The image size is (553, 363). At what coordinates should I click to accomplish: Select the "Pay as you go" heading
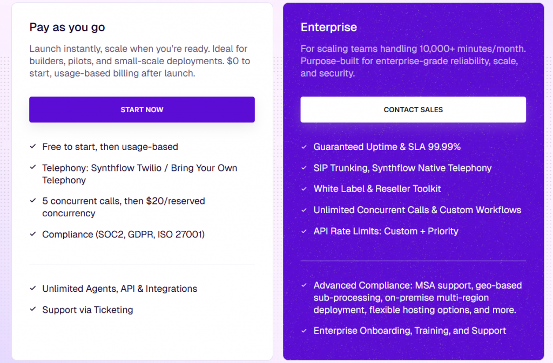[x=67, y=27]
